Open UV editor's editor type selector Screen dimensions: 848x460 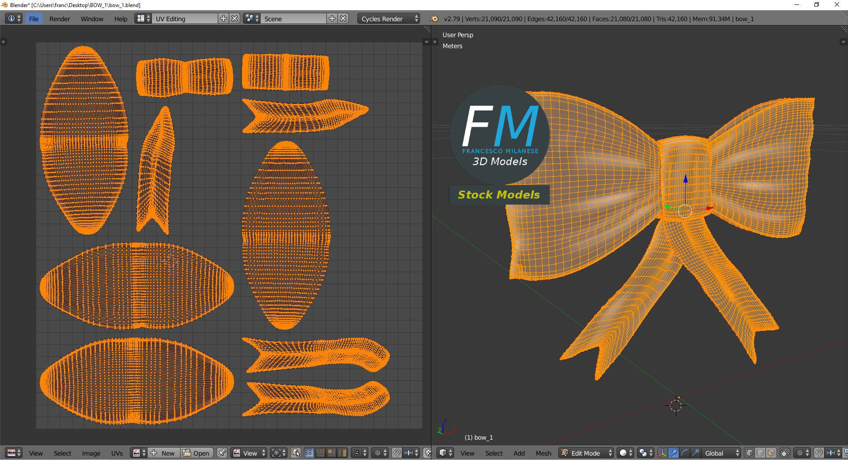click(x=14, y=453)
